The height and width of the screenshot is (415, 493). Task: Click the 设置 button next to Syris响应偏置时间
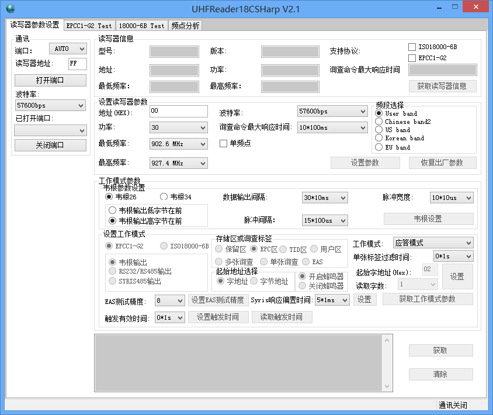(364, 299)
